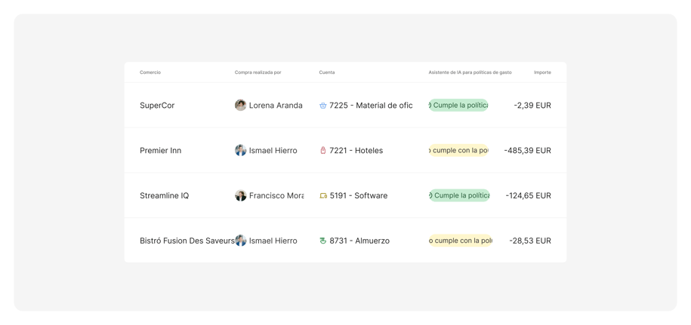
Task: Click the '7225 - Material de ofic' account
Action: [x=371, y=106]
